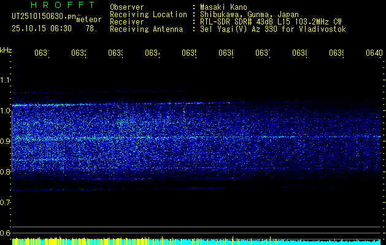Click the 0635 time axis marker
The image size is (386, 245).
pyautogui.click(x=189, y=53)
